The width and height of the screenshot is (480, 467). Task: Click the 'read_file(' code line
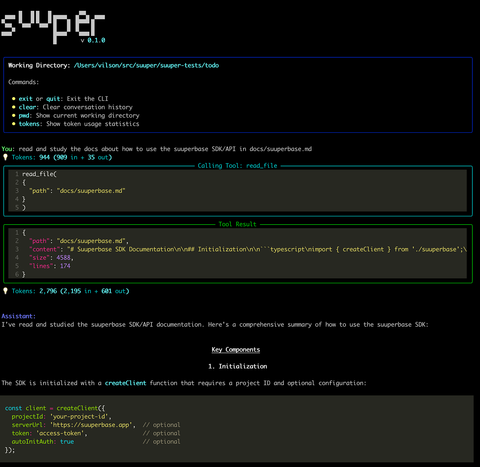[40, 174]
